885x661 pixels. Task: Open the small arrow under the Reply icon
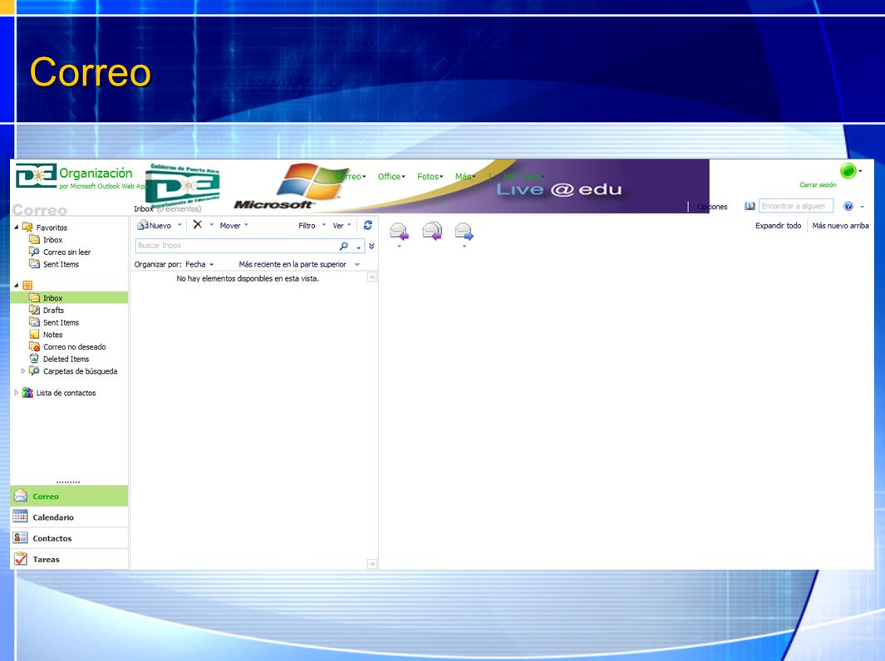tap(399, 247)
